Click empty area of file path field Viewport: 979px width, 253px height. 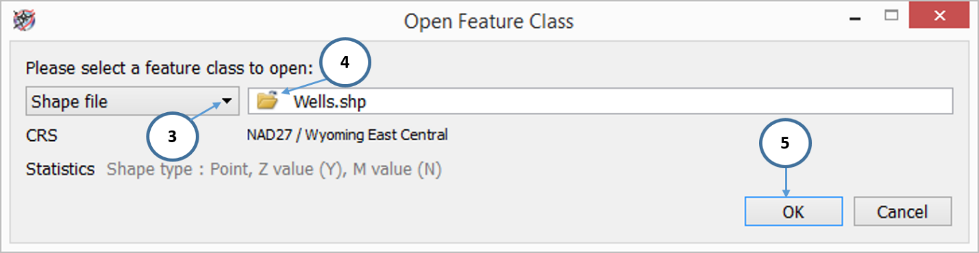[658, 101]
